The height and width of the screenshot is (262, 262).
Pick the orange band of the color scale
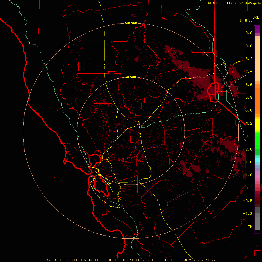[x=257, y=100]
